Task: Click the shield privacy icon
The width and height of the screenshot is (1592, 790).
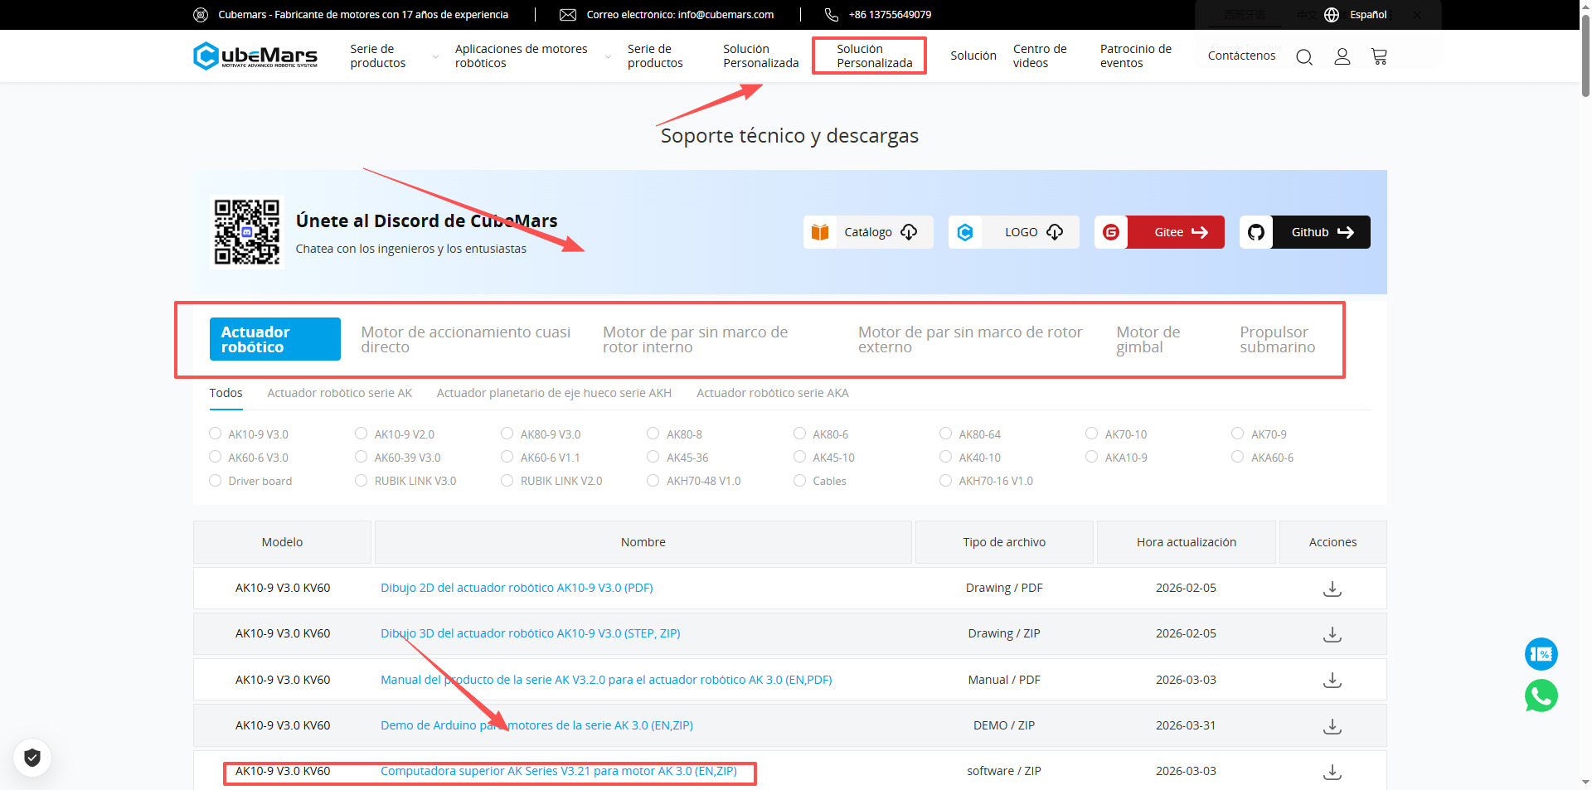Action: 32,757
